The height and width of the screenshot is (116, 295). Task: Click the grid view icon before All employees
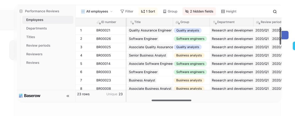coord(83,11)
